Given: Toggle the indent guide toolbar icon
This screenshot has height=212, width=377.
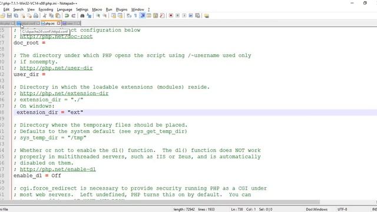Looking at the screenshot, I should pos(143,16).
